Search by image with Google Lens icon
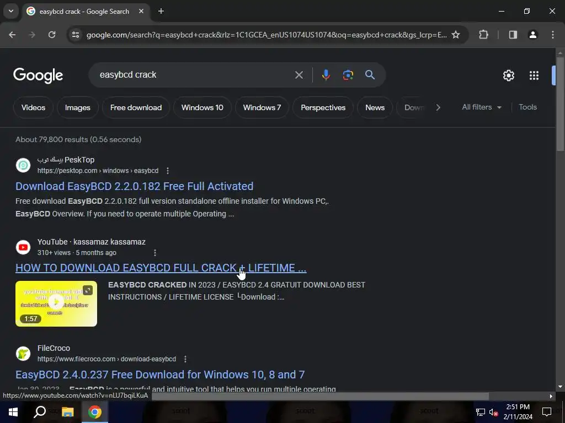The width and height of the screenshot is (565, 423). click(x=348, y=75)
